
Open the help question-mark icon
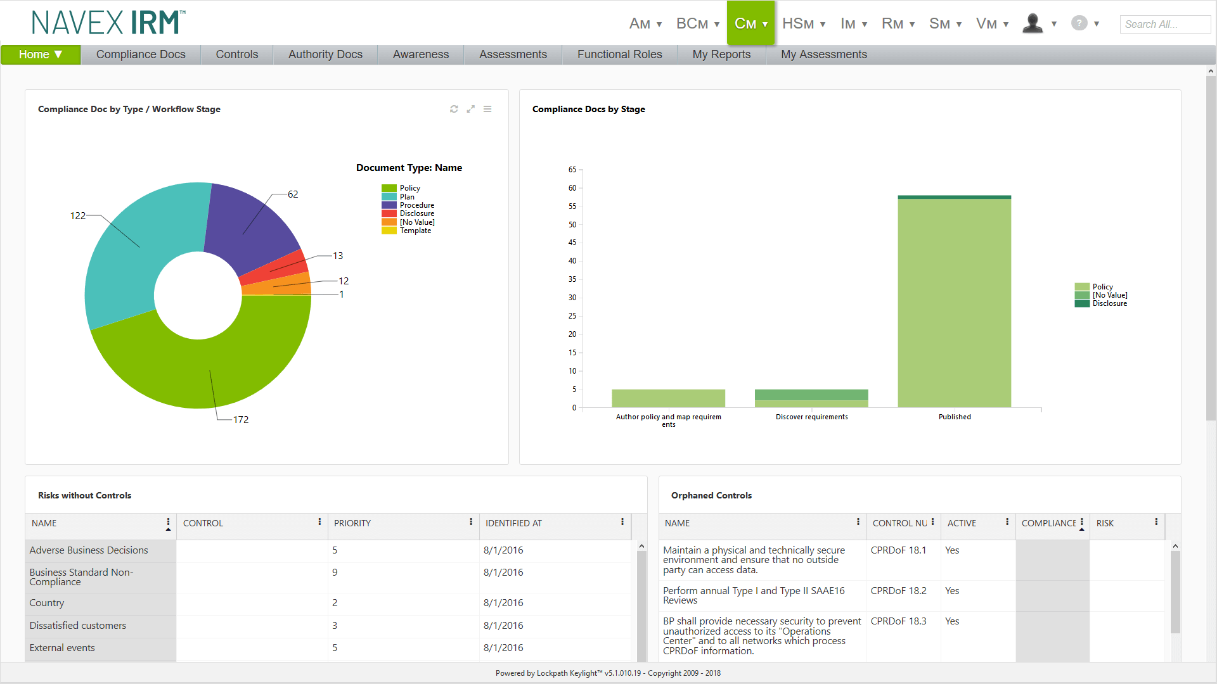[x=1079, y=22]
